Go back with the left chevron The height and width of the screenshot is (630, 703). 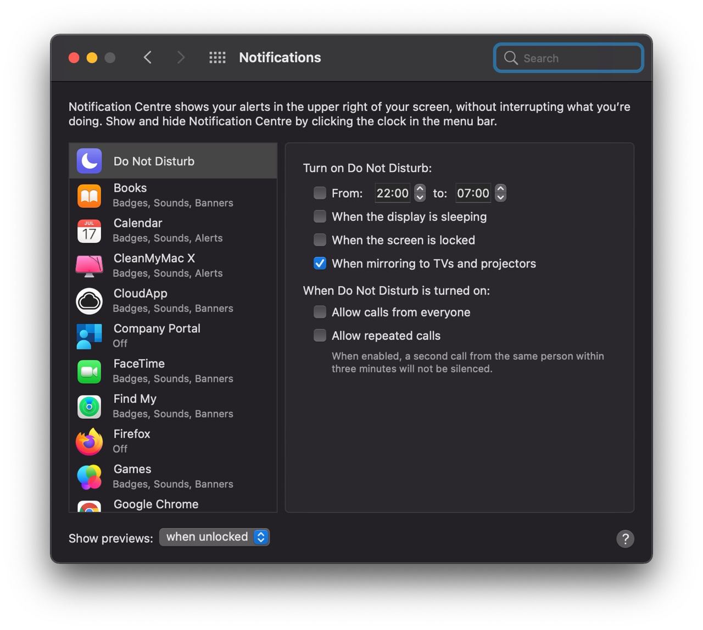148,57
